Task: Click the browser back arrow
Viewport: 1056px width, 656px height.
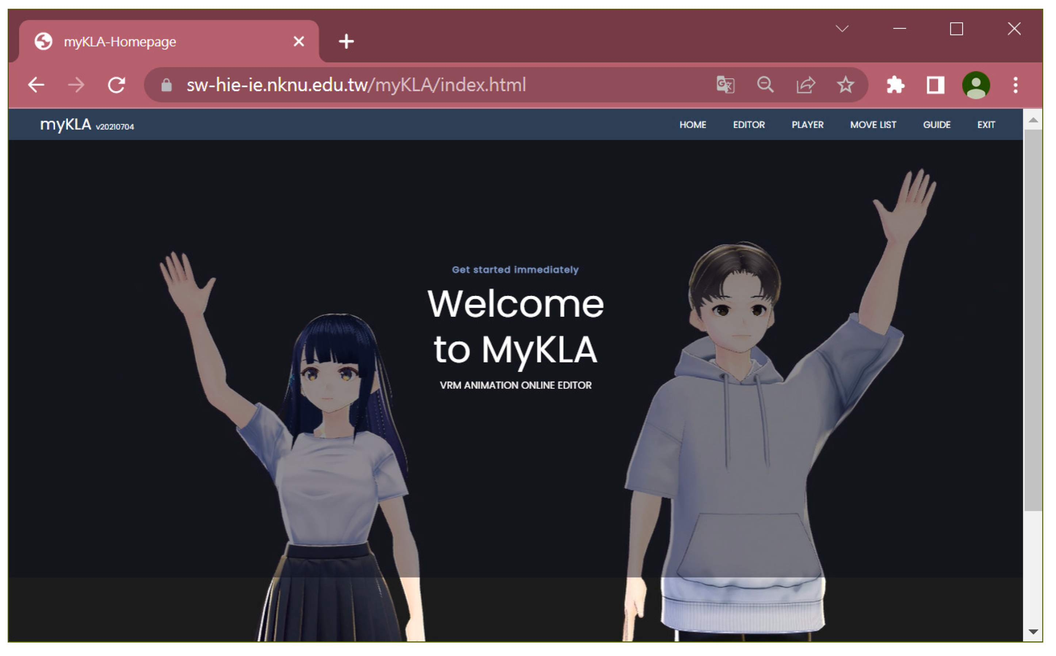Action: [x=37, y=85]
